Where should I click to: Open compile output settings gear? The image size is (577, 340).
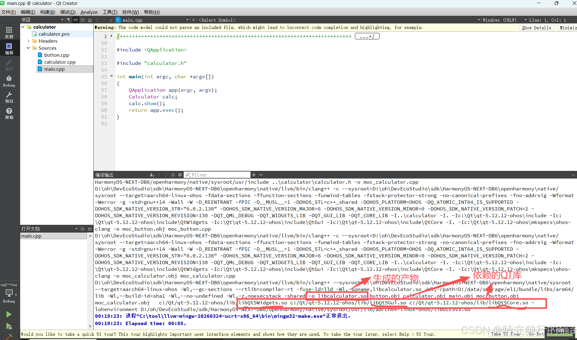pyautogui.click(x=180, y=175)
